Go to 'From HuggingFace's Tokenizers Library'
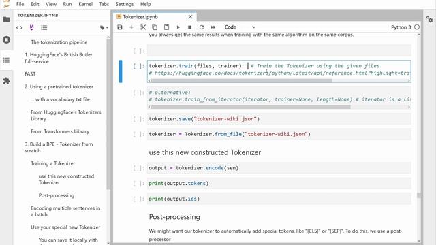The width and height of the screenshot is (436, 245). click(66, 116)
